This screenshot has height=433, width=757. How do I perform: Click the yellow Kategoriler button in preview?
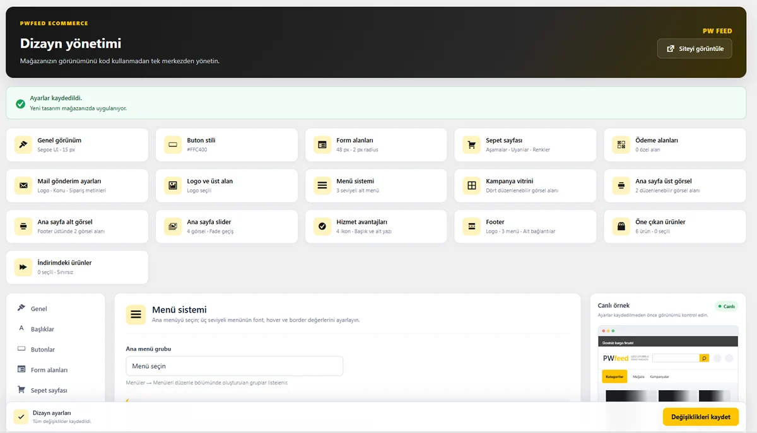[x=614, y=376]
